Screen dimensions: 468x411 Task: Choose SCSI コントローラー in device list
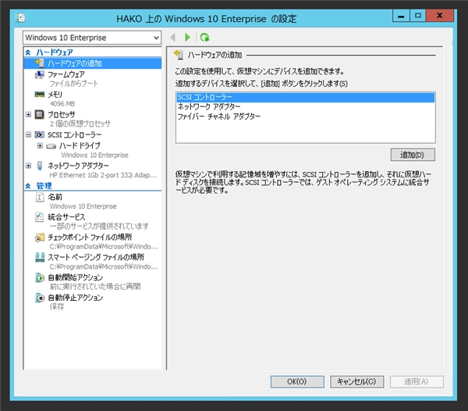[x=305, y=97]
